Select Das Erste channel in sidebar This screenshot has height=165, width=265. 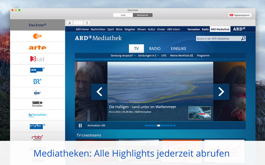click(x=37, y=25)
